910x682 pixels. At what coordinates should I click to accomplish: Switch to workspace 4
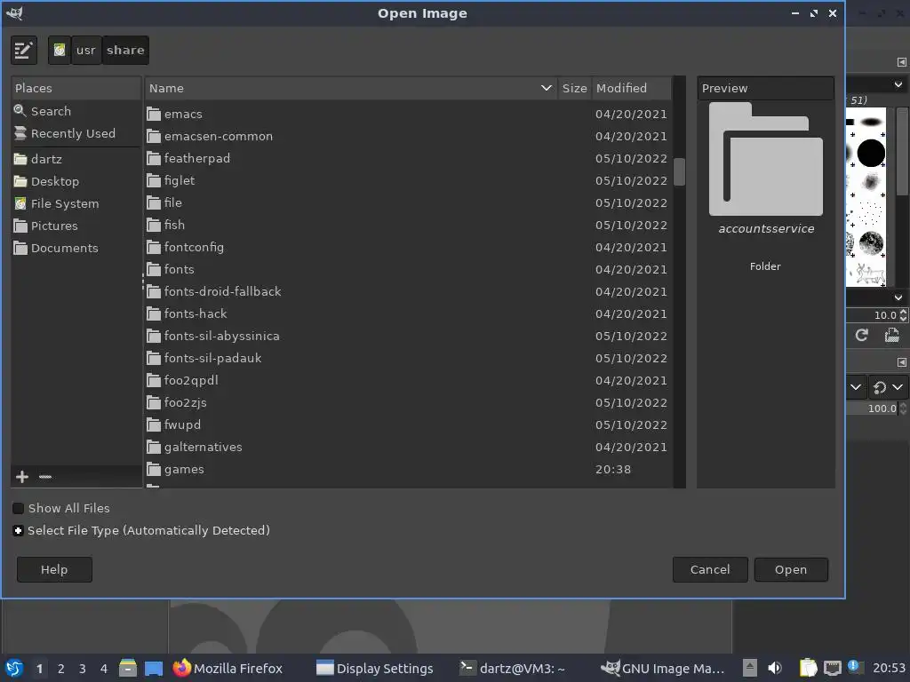tap(104, 669)
